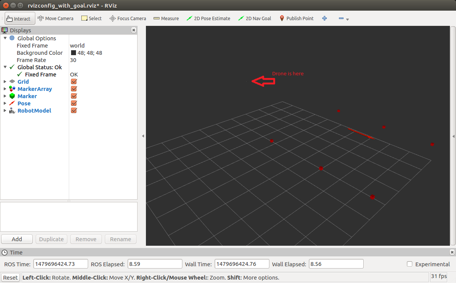Pick the Measure tool
456x283 pixels.
pos(166,18)
